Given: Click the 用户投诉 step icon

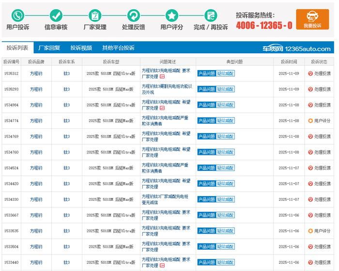Looking at the screenshot, I should point(18,15).
